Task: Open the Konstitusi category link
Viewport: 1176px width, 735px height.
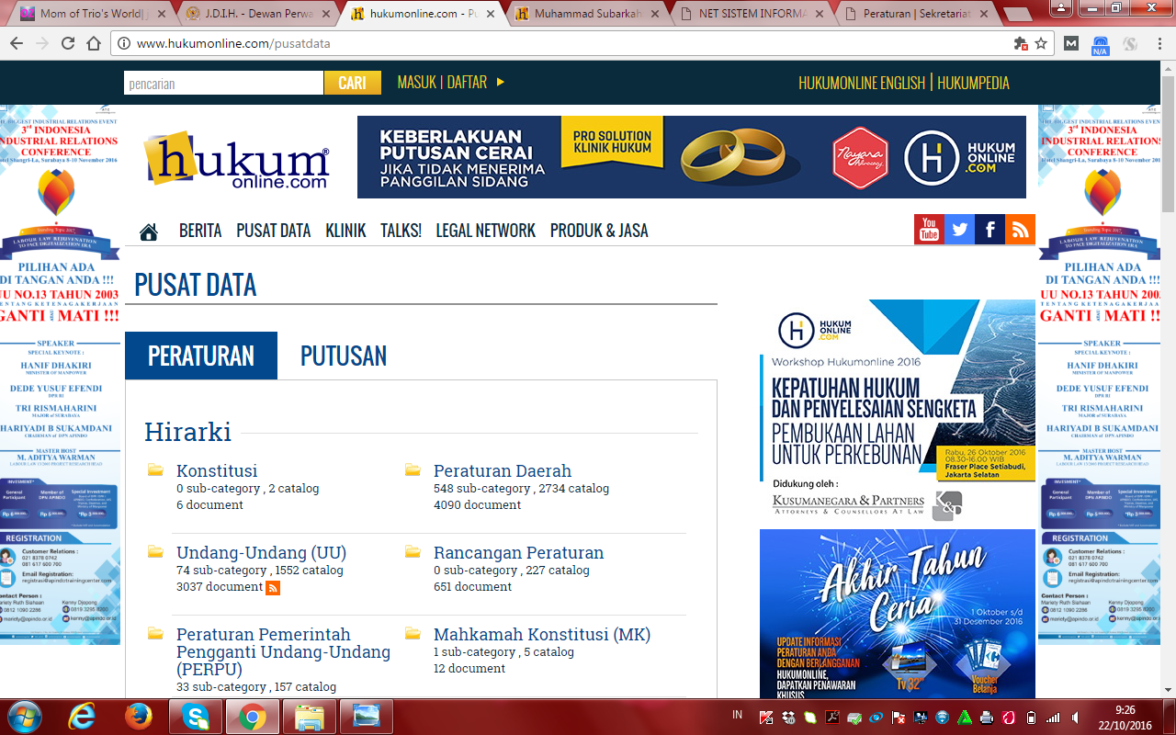Action: click(217, 470)
